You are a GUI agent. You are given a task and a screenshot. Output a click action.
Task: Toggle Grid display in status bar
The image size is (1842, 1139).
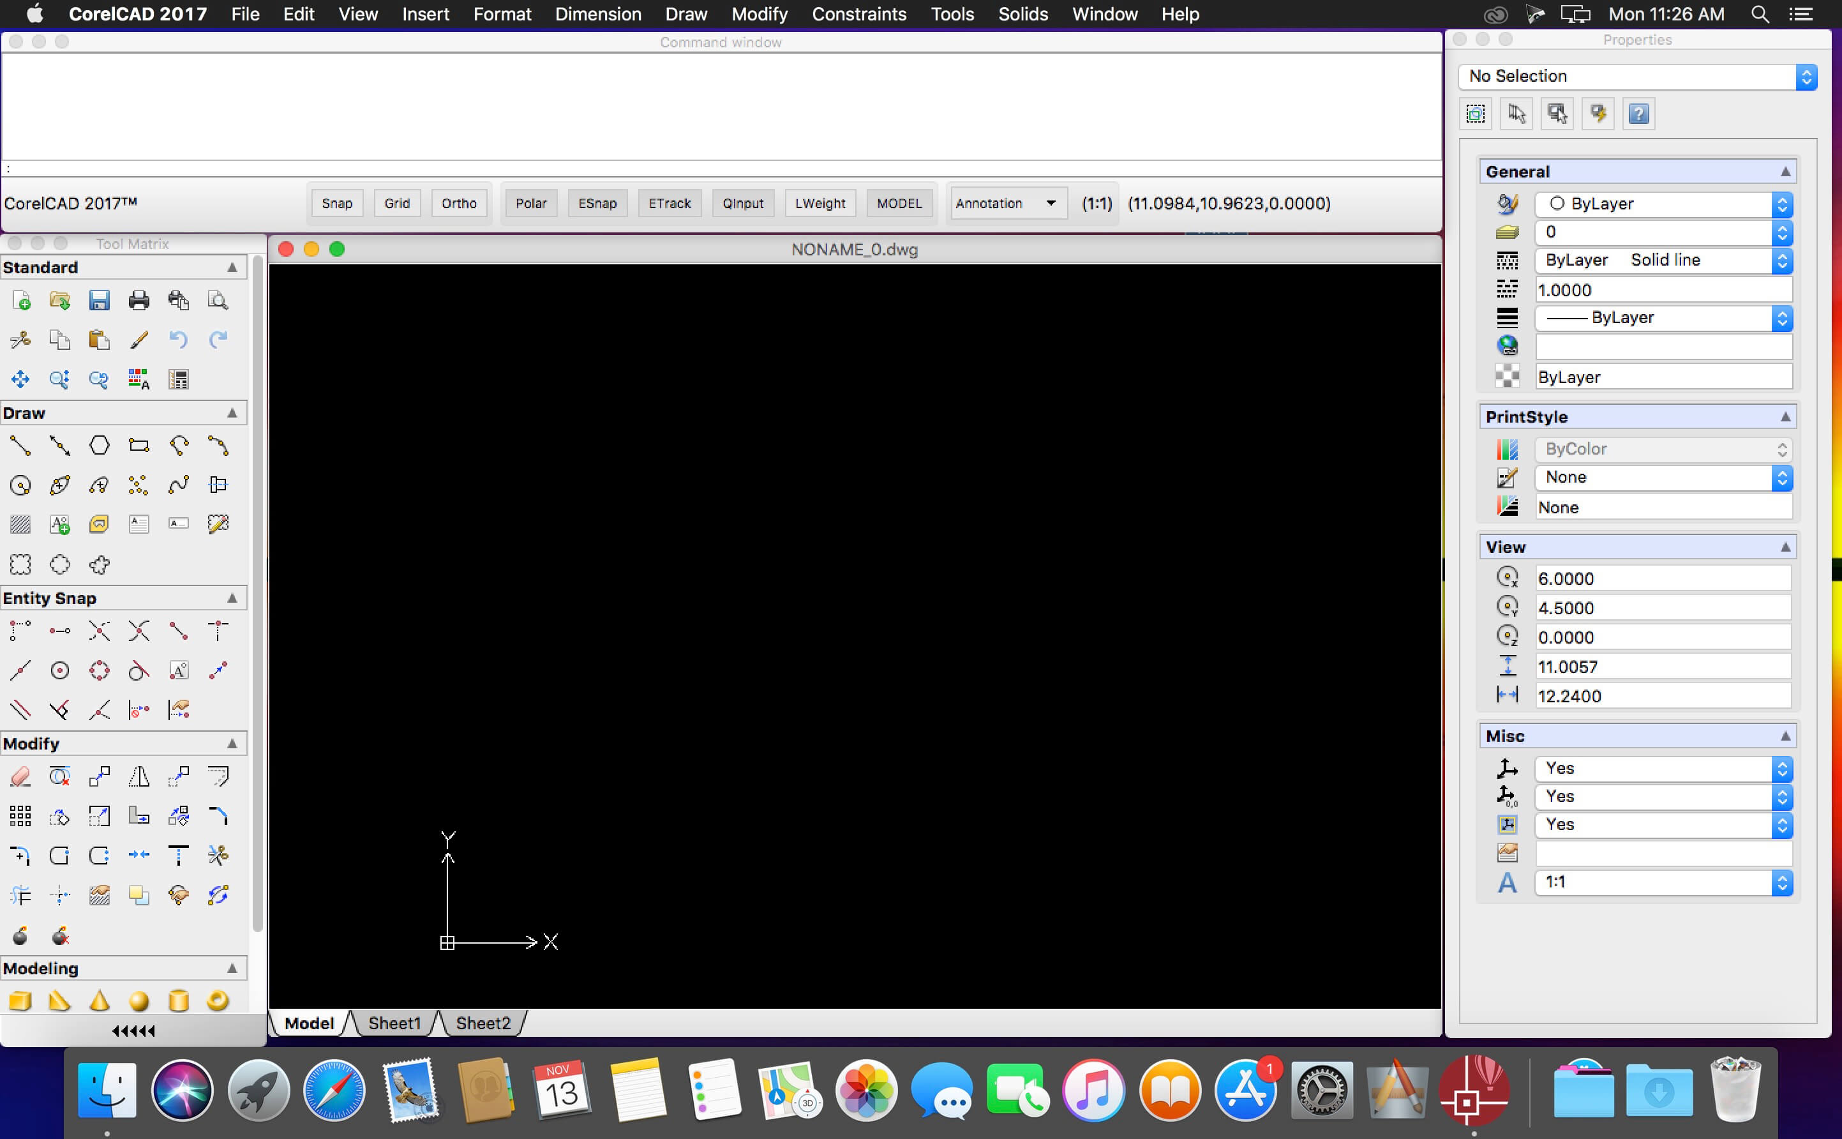point(397,204)
